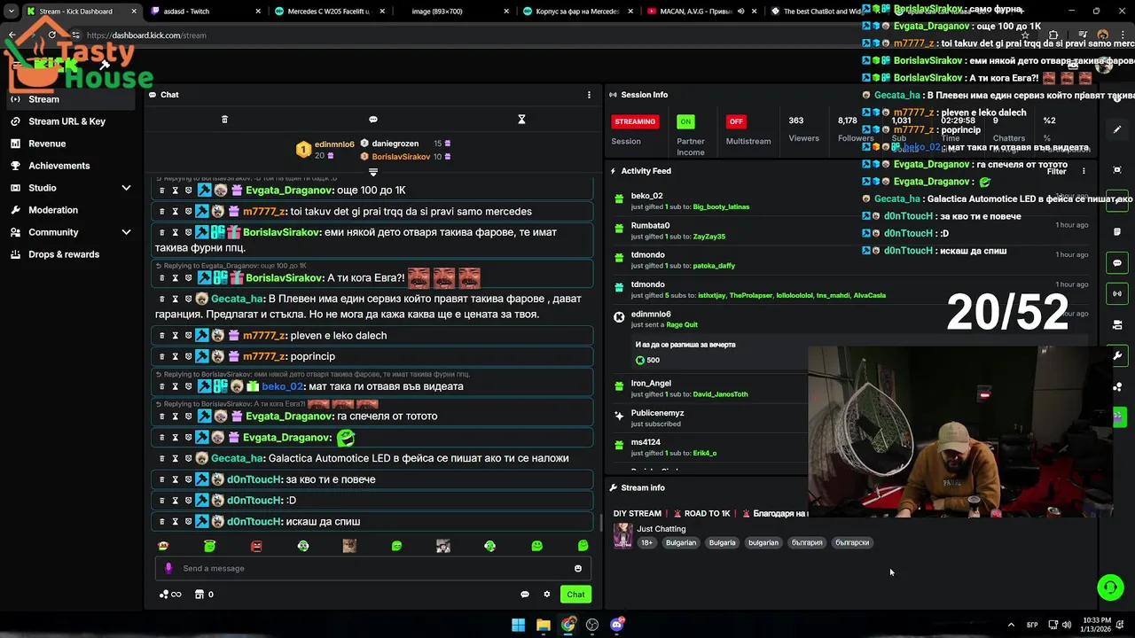The width and height of the screenshot is (1135, 638).
Task: Click the STREAMING session status badge
Action: pos(635,121)
